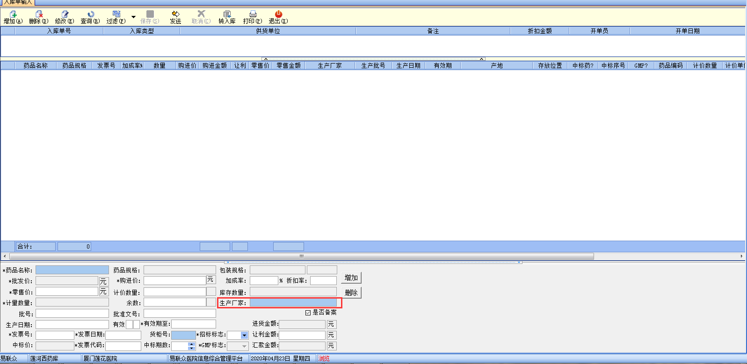This screenshot has height=364, width=747.
Task: Focus the 发票代码 input field
Action: pyautogui.click(x=123, y=346)
